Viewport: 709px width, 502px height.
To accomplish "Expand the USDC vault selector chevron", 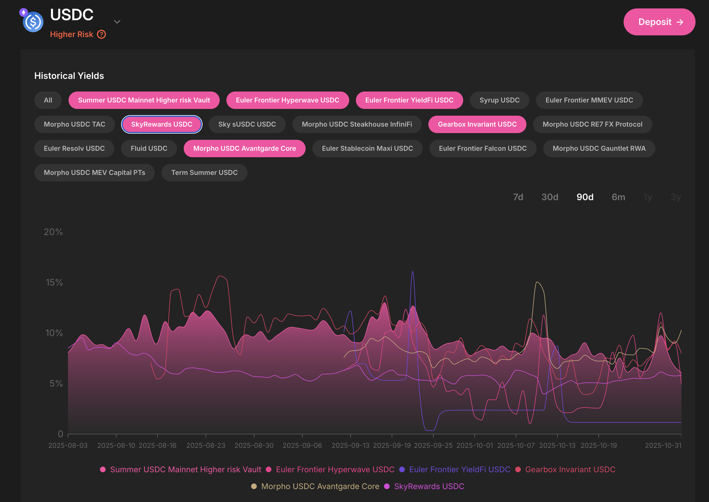I will (117, 22).
